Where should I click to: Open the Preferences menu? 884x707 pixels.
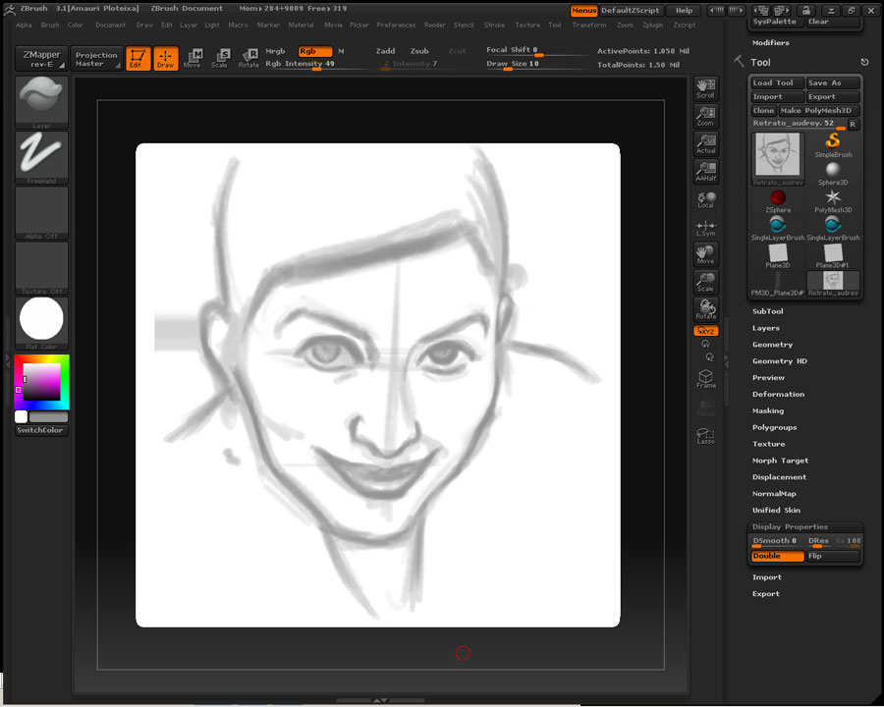397,25
